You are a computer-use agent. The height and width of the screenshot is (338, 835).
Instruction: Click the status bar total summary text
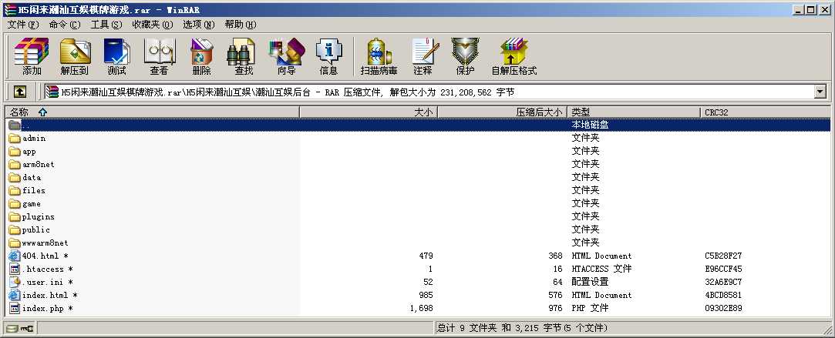[522, 328]
